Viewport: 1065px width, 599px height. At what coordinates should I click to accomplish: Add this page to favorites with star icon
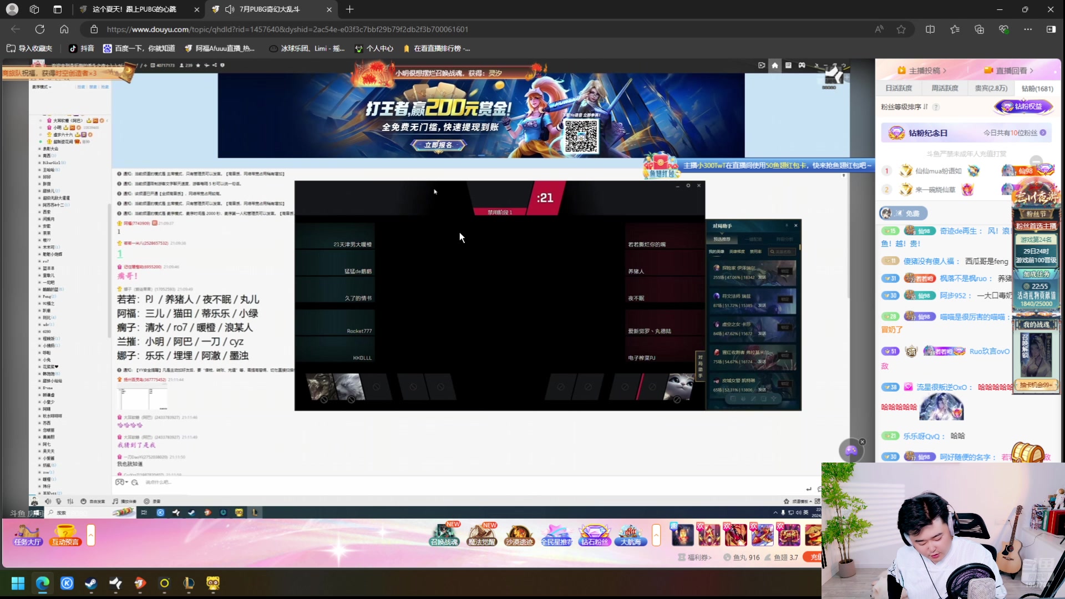(x=901, y=29)
